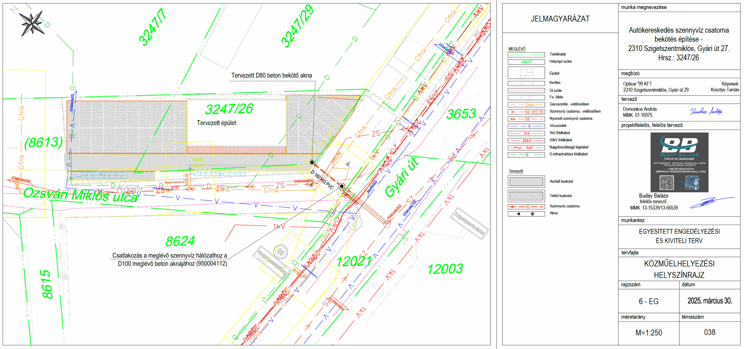Click the BB Buday Balázs logo
This screenshot has width=744, height=349.
click(679, 145)
